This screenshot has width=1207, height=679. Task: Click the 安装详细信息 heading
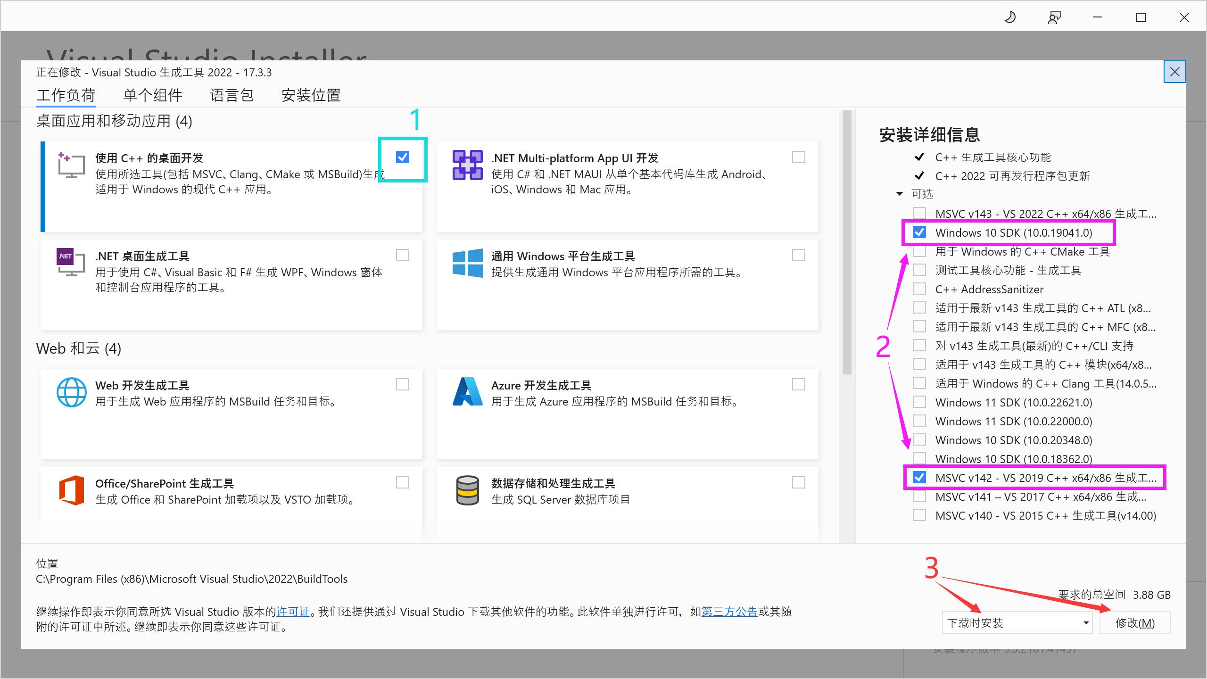(930, 135)
